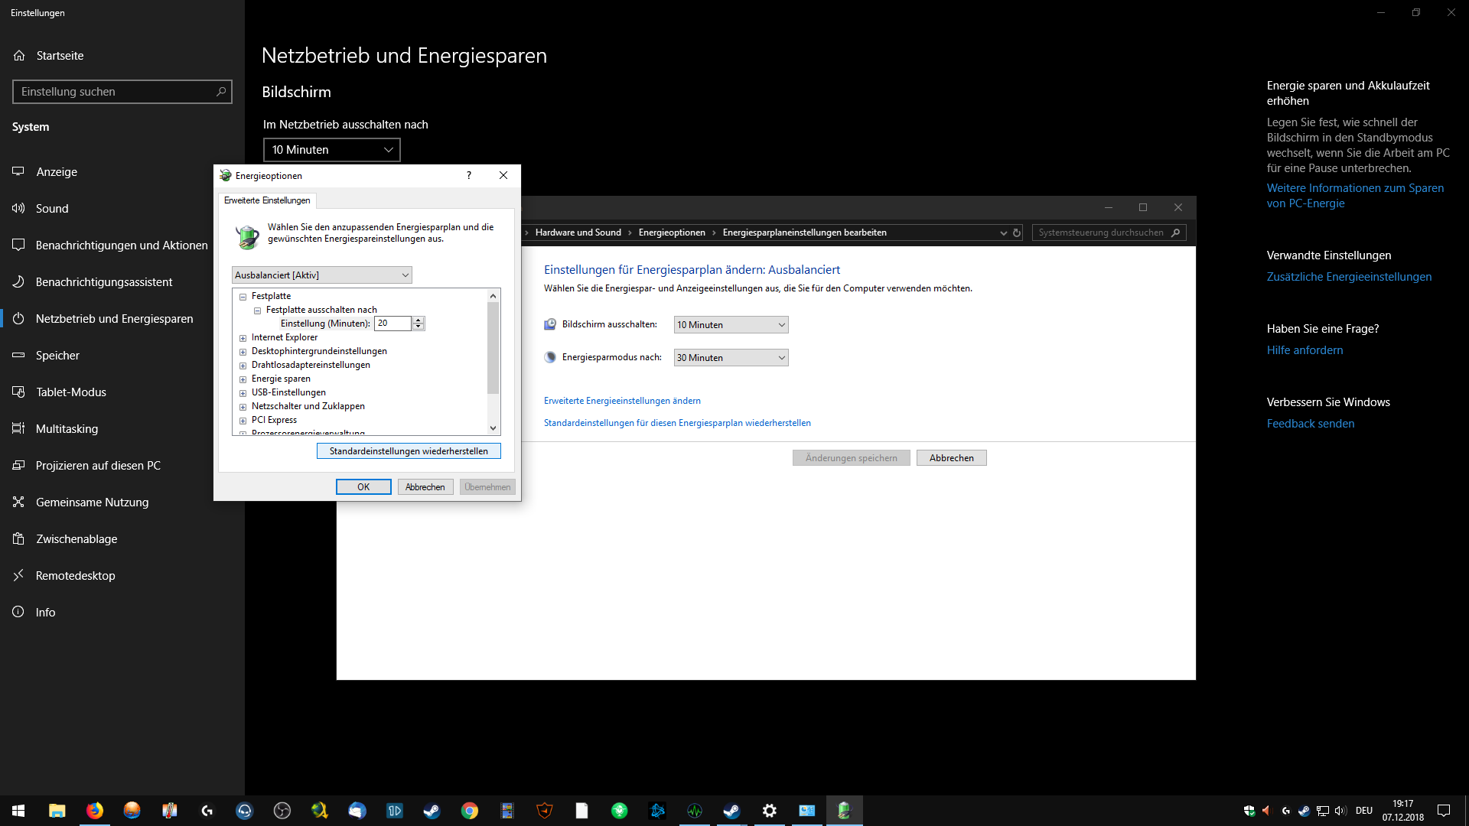Open the Ausbalanciert [Aktiv] plan dropdown
This screenshot has height=826, width=1469.
321,275
